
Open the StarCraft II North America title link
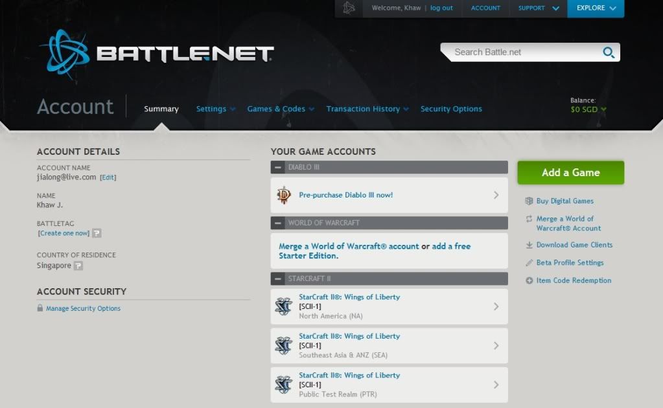click(x=349, y=297)
